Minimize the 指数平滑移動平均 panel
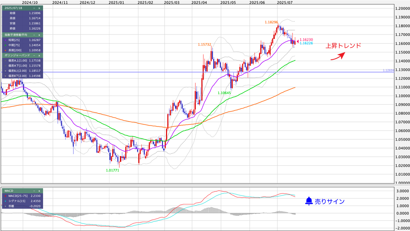410x231 pixels. (x=34, y=35)
